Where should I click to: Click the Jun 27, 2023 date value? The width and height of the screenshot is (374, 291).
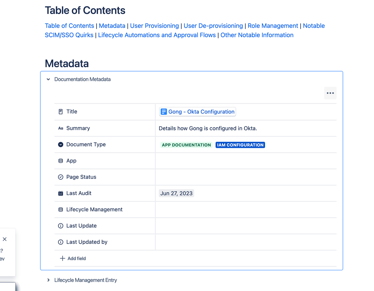point(176,193)
